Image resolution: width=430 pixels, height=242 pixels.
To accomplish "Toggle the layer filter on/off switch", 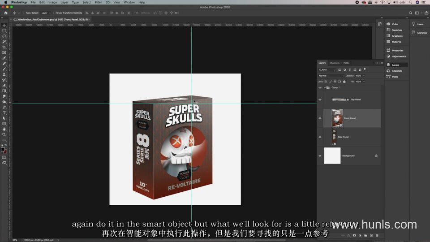I will (x=365, y=69).
